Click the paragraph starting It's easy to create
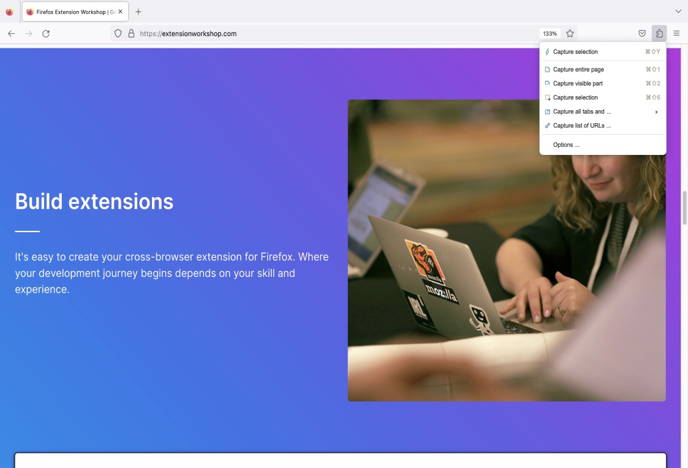Image resolution: width=688 pixels, height=468 pixels. point(172,273)
